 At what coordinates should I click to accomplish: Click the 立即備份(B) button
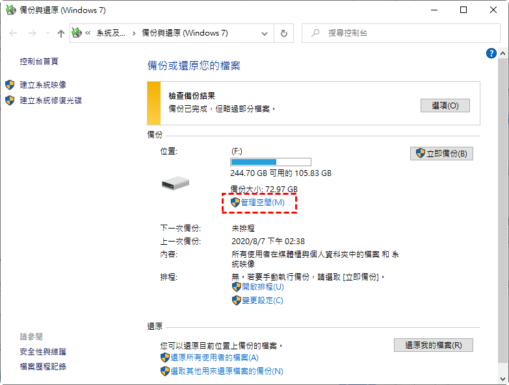441,153
